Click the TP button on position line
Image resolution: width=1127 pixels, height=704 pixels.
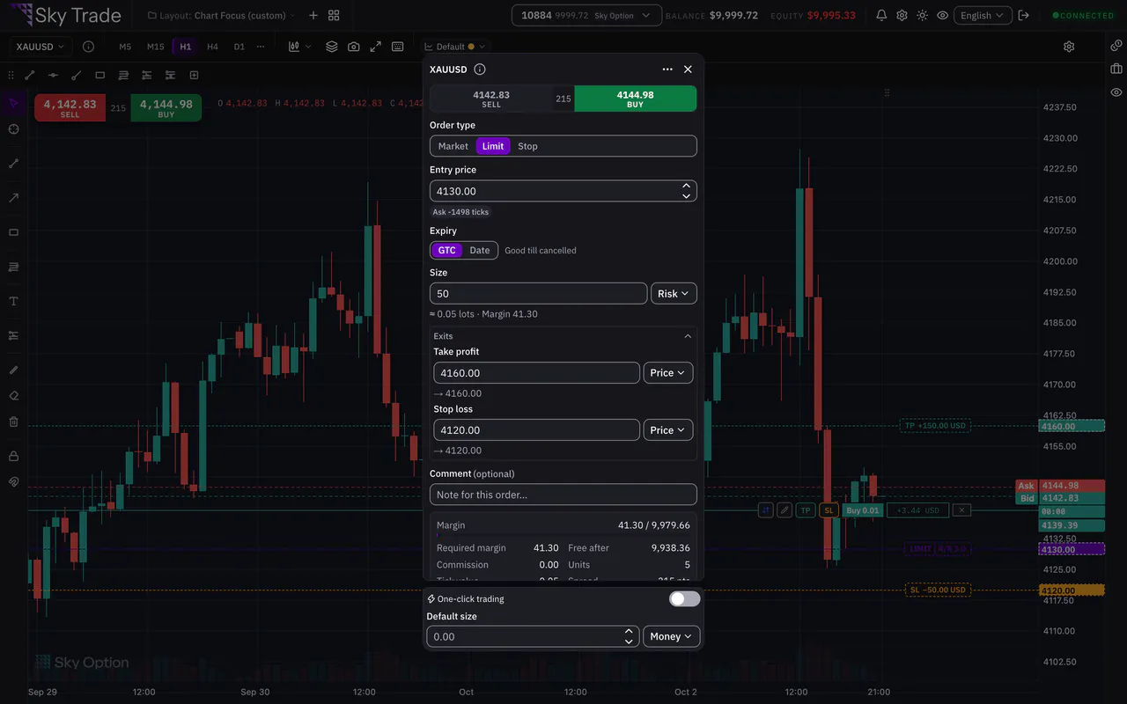click(x=806, y=510)
